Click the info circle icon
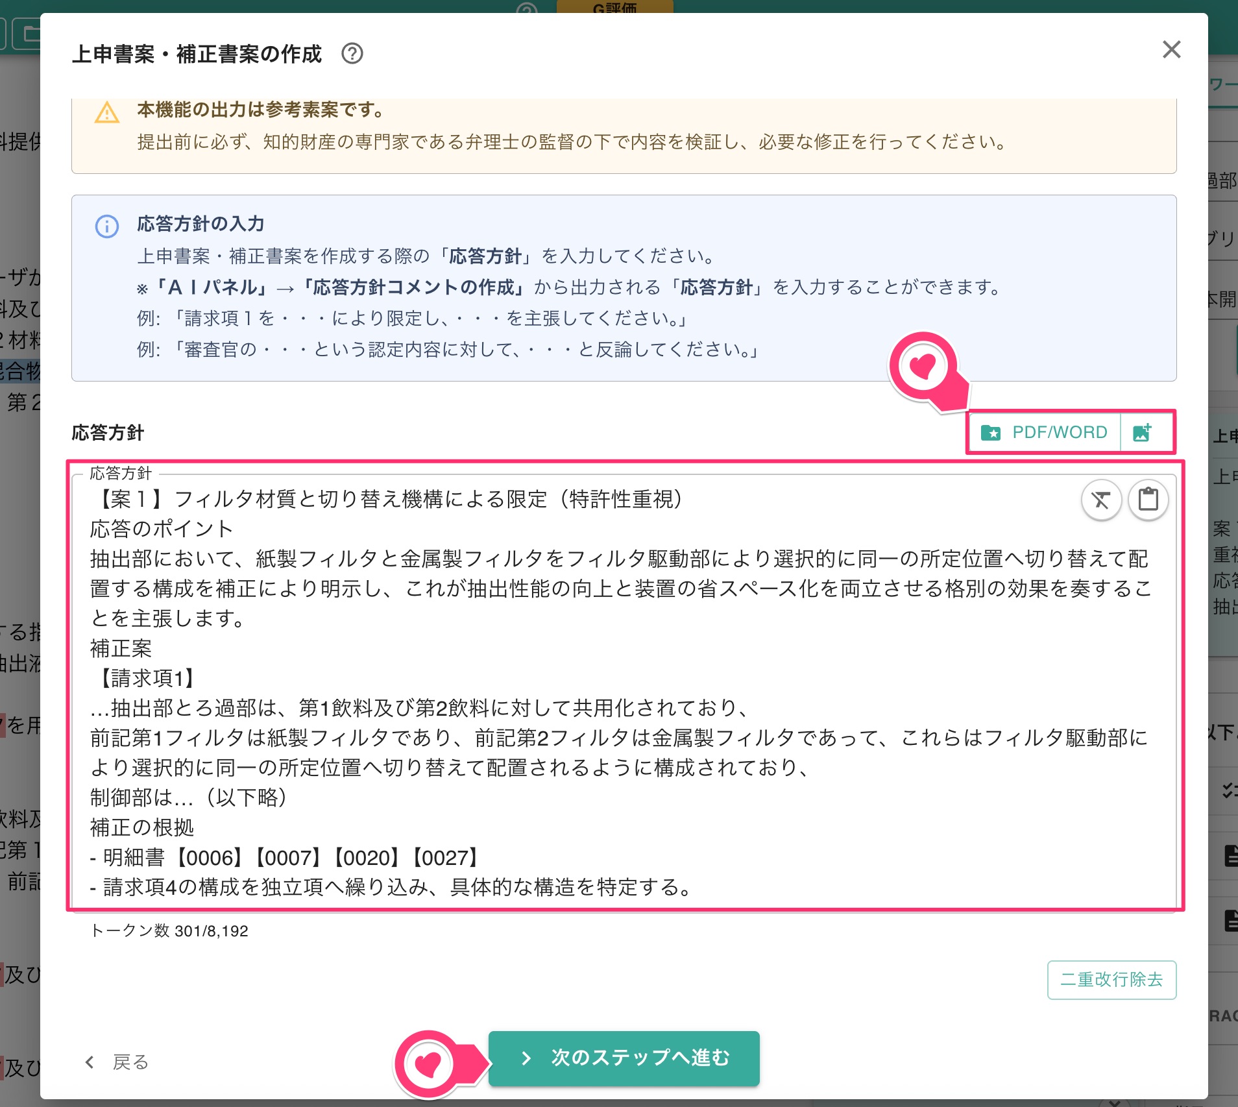The height and width of the screenshot is (1107, 1238). pyautogui.click(x=107, y=226)
